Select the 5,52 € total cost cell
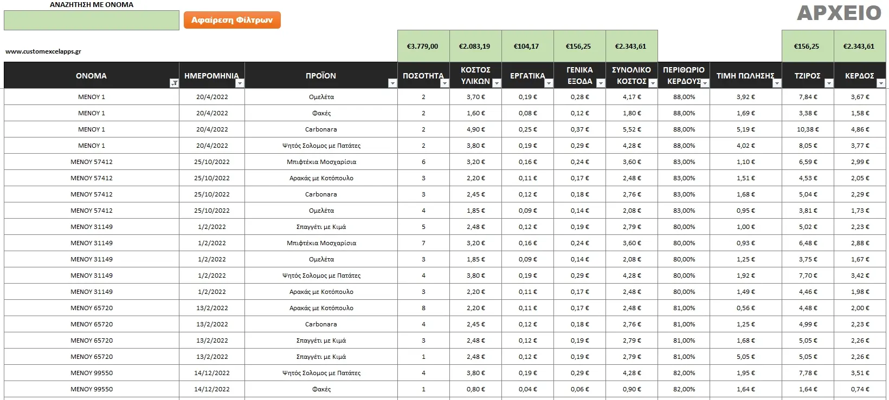Viewport: 889px width, 400px height. point(632,129)
